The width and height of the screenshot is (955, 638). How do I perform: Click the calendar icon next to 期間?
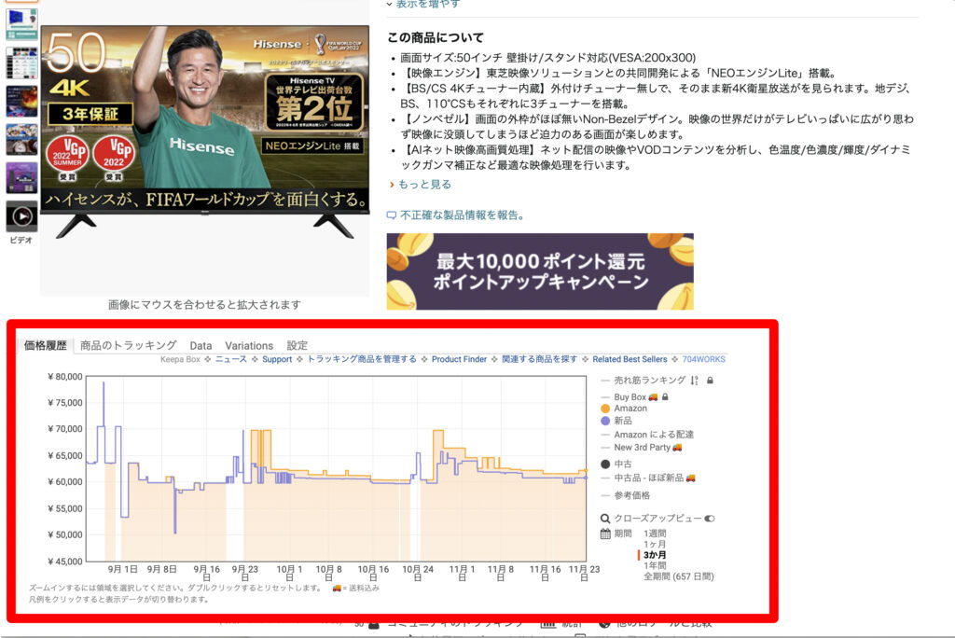click(605, 534)
